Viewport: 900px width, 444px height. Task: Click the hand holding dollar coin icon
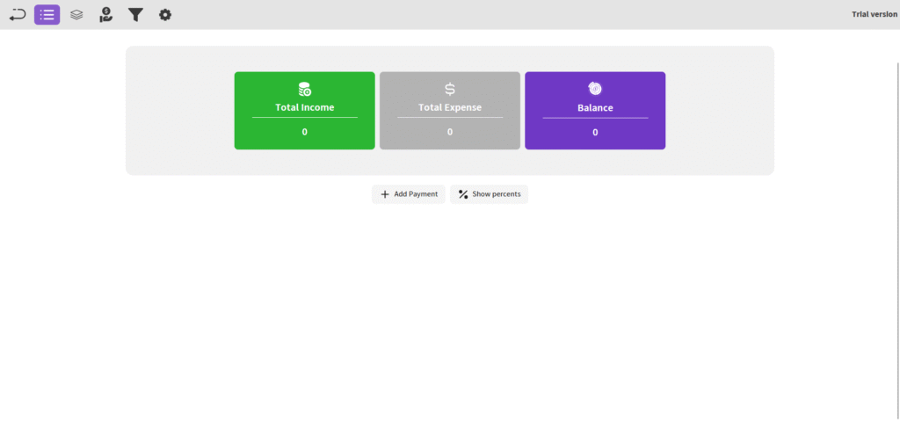pos(105,15)
